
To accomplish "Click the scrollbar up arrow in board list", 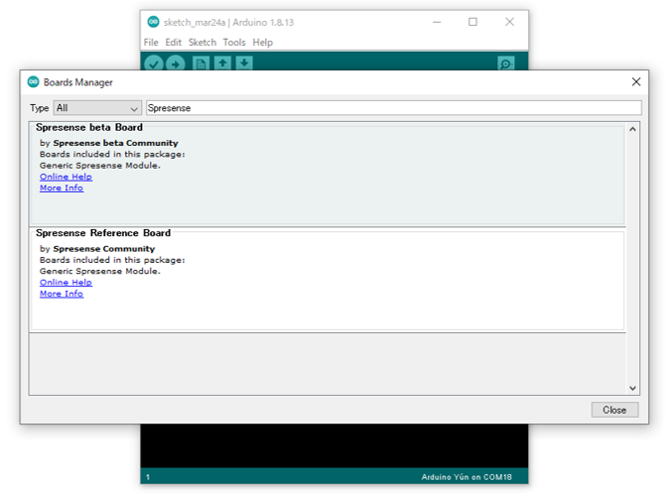I will 634,129.
